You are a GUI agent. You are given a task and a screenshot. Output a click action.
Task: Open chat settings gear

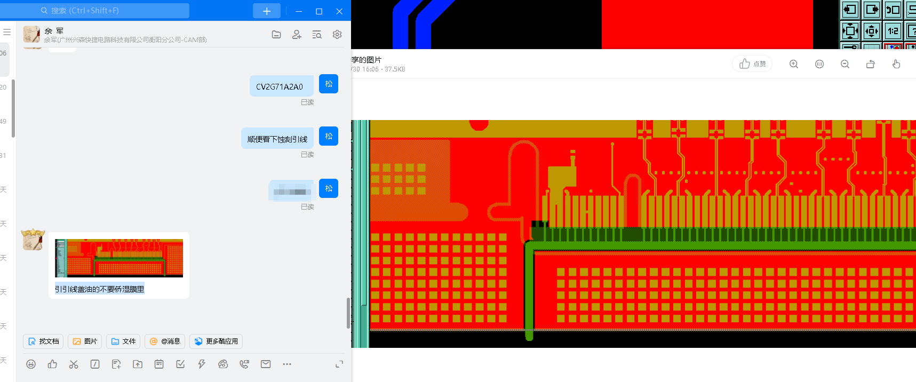tap(337, 34)
